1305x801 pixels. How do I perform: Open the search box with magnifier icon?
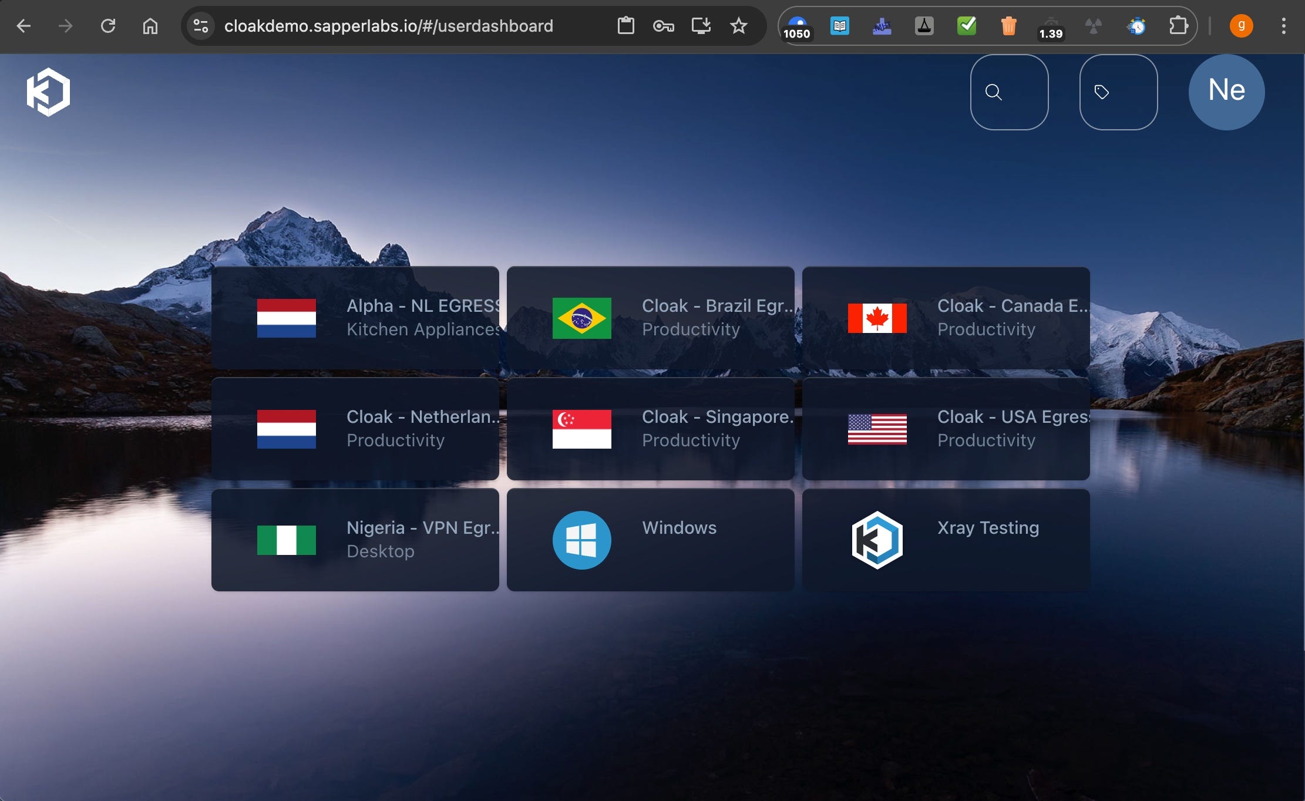(1008, 92)
